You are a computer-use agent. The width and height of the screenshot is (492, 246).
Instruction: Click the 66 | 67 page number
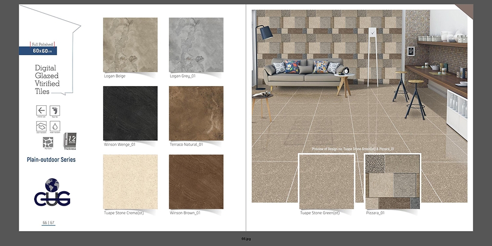[48, 222]
